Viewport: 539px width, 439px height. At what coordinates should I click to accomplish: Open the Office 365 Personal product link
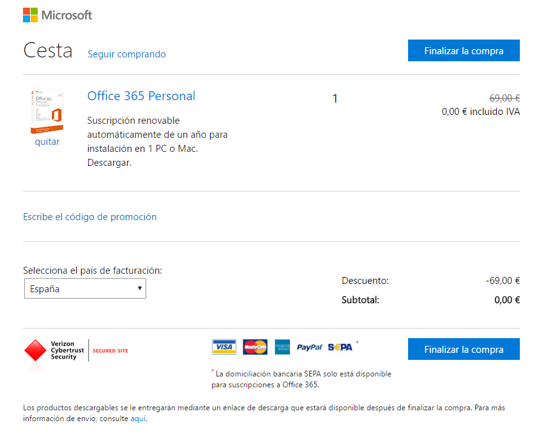(141, 96)
